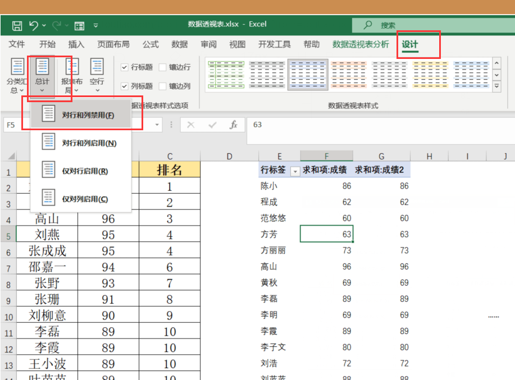Open the 文件 menu tab
515x380 pixels.
[16, 44]
